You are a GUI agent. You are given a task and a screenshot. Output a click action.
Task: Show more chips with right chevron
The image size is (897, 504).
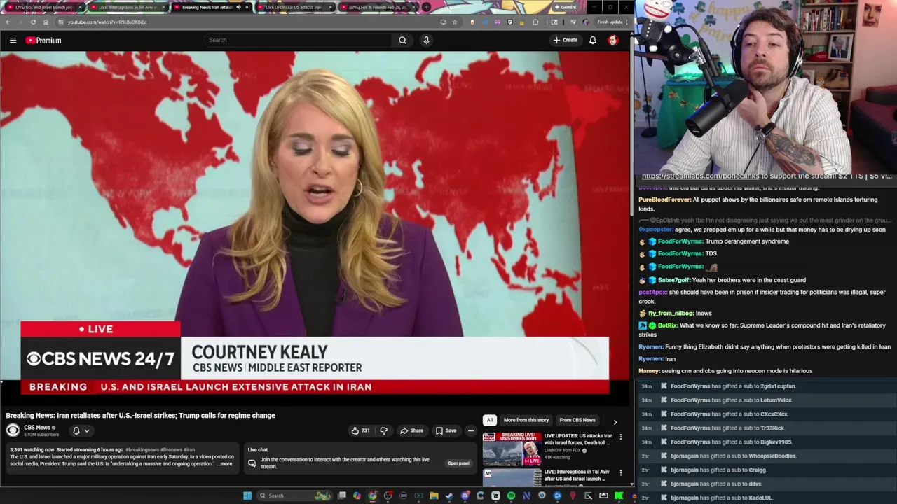615,422
